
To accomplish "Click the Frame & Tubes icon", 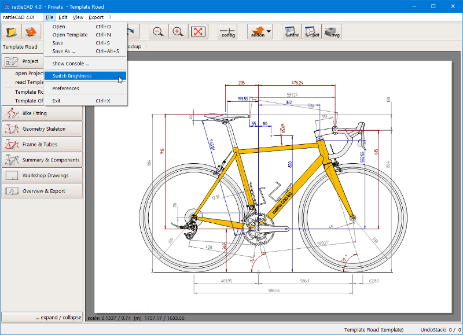I will coord(12,145).
